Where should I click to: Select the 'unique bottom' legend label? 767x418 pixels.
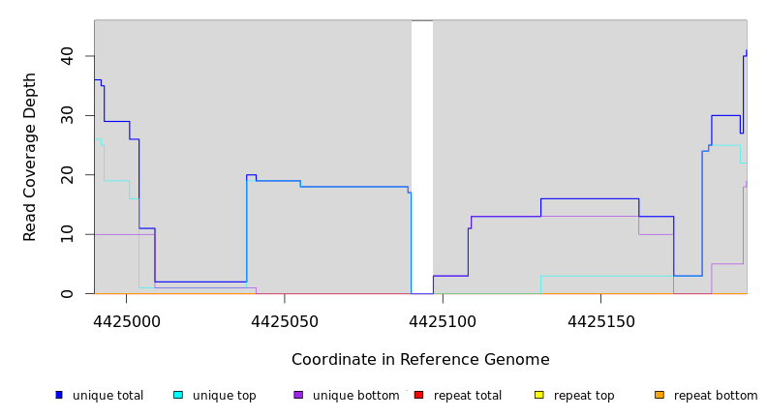click(355, 396)
